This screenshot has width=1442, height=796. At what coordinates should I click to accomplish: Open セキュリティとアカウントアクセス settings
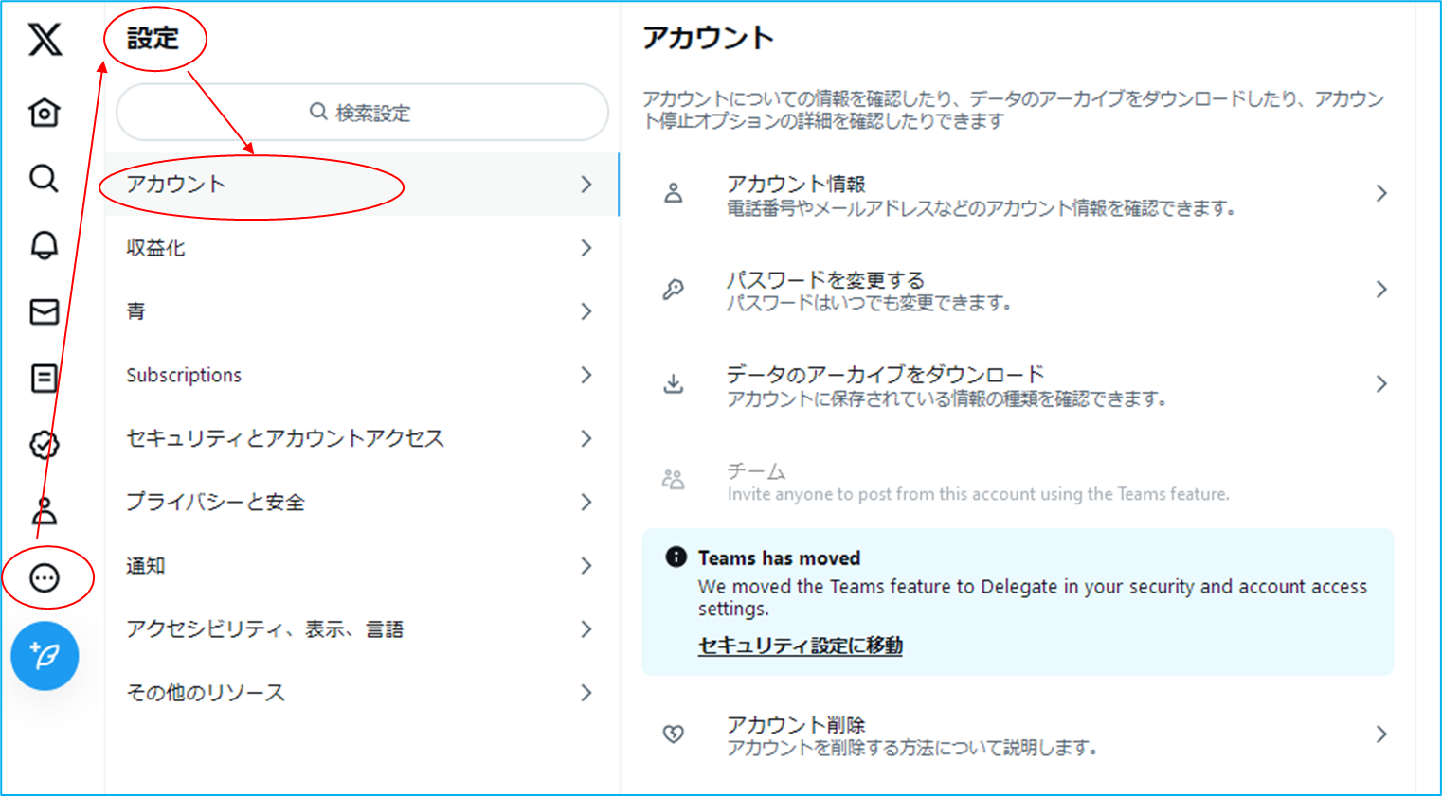click(362, 438)
